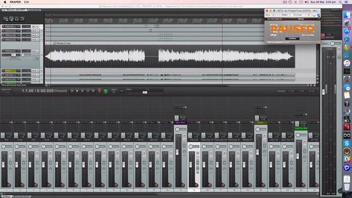Select the olive Brass mixer strip label
Screen dimensions: 352x198
[261, 123]
